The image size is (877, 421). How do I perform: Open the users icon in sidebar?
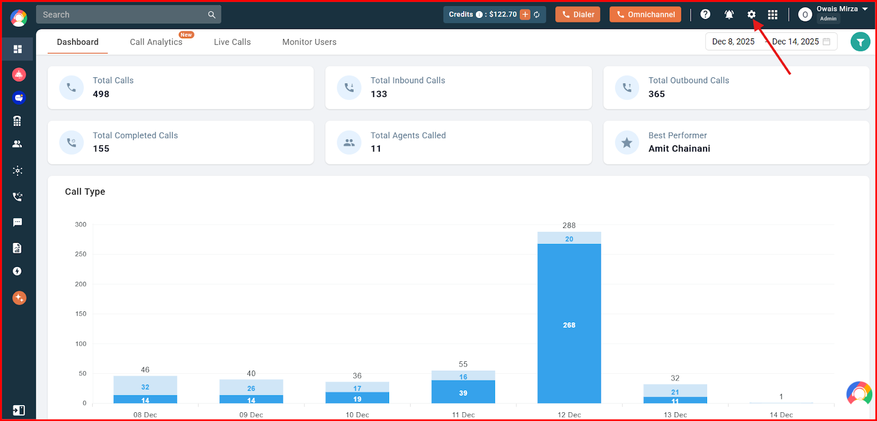pos(18,144)
